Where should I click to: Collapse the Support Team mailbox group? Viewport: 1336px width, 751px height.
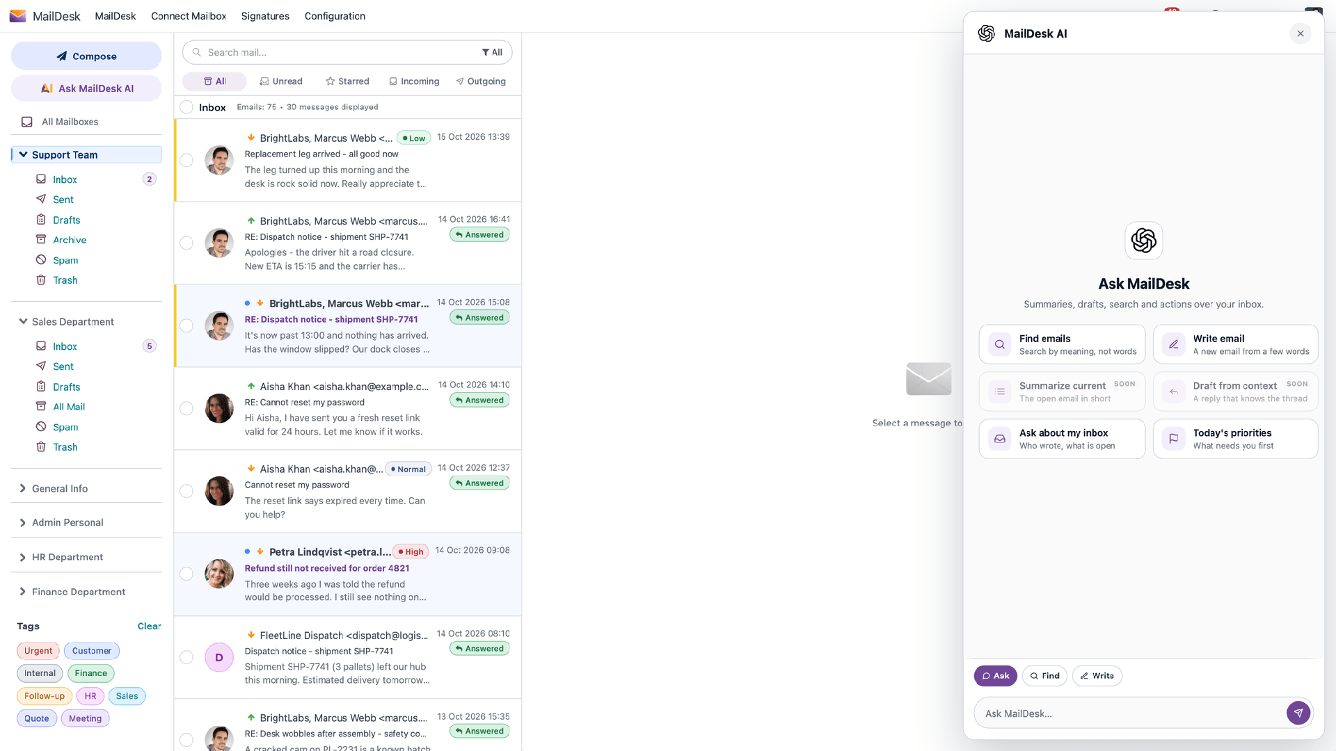(23, 154)
